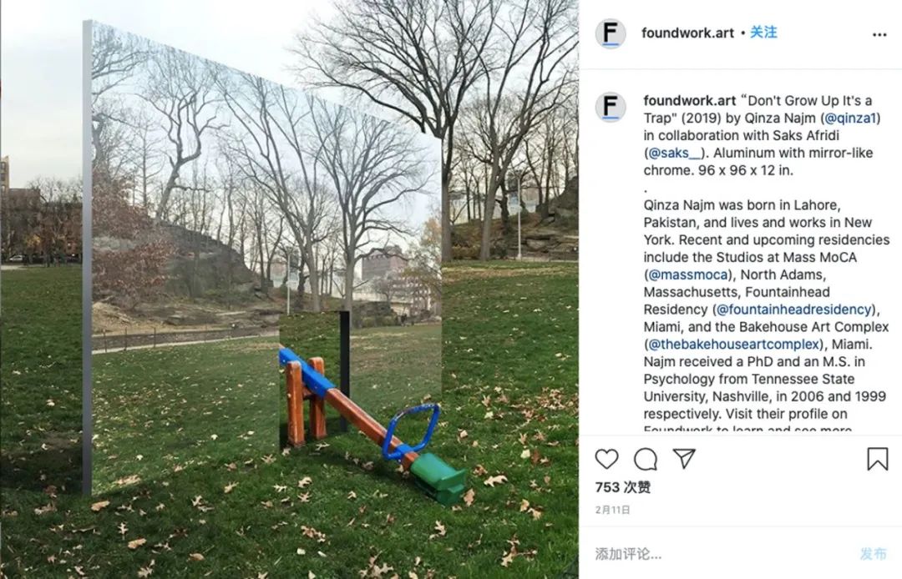Open the @thebakehouseartcomplex mention
The image size is (902, 579).
(734, 344)
